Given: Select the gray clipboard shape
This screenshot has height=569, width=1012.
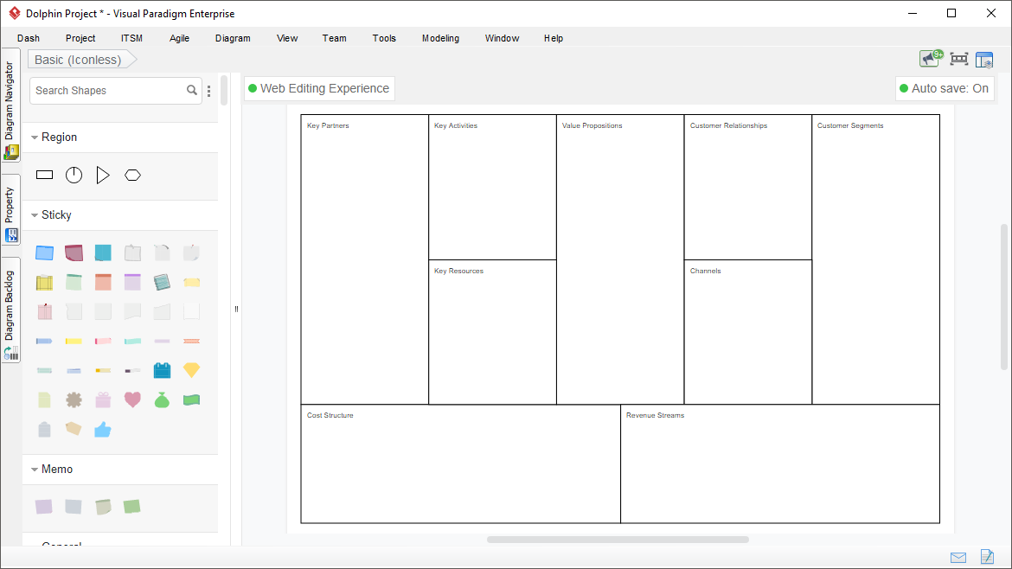Looking at the screenshot, I should click(x=44, y=429).
